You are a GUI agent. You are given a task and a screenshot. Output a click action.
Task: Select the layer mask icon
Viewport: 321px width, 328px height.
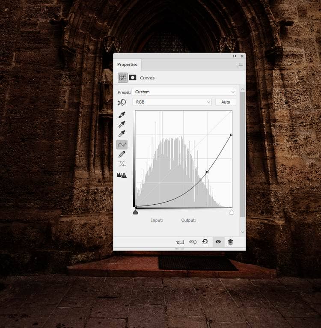tap(133, 78)
